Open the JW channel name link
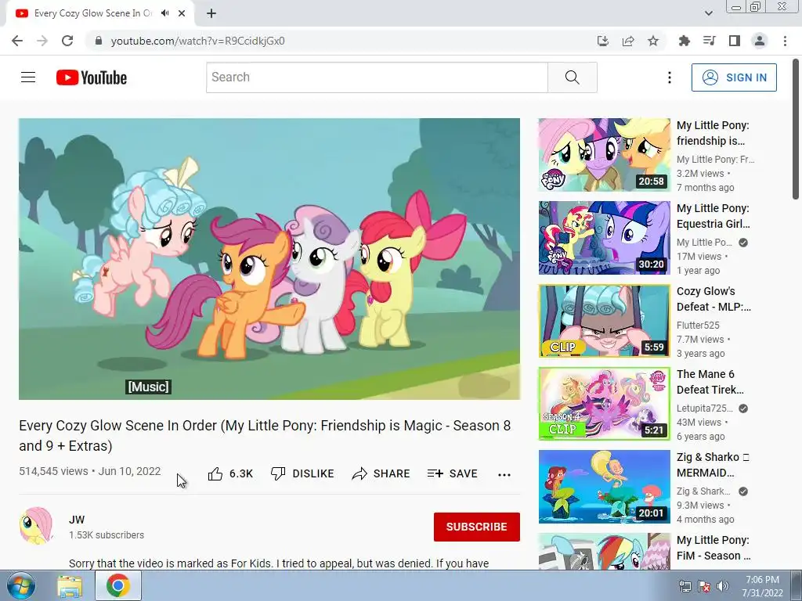Screen dimensions: 802x601 [77, 520]
